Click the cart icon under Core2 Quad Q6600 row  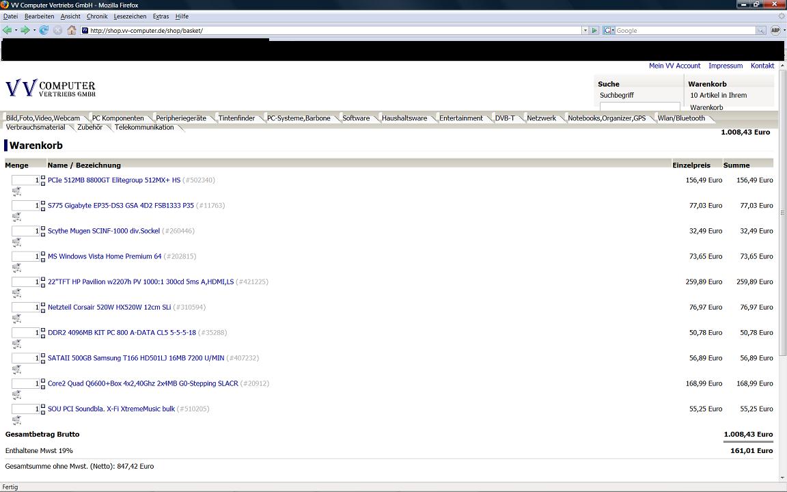(16, 395)
